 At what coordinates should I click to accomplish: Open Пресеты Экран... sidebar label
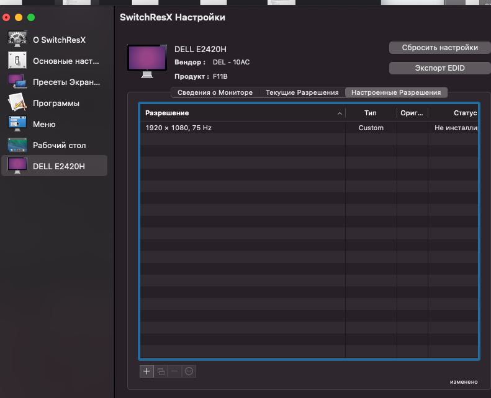tap(66, 82)
